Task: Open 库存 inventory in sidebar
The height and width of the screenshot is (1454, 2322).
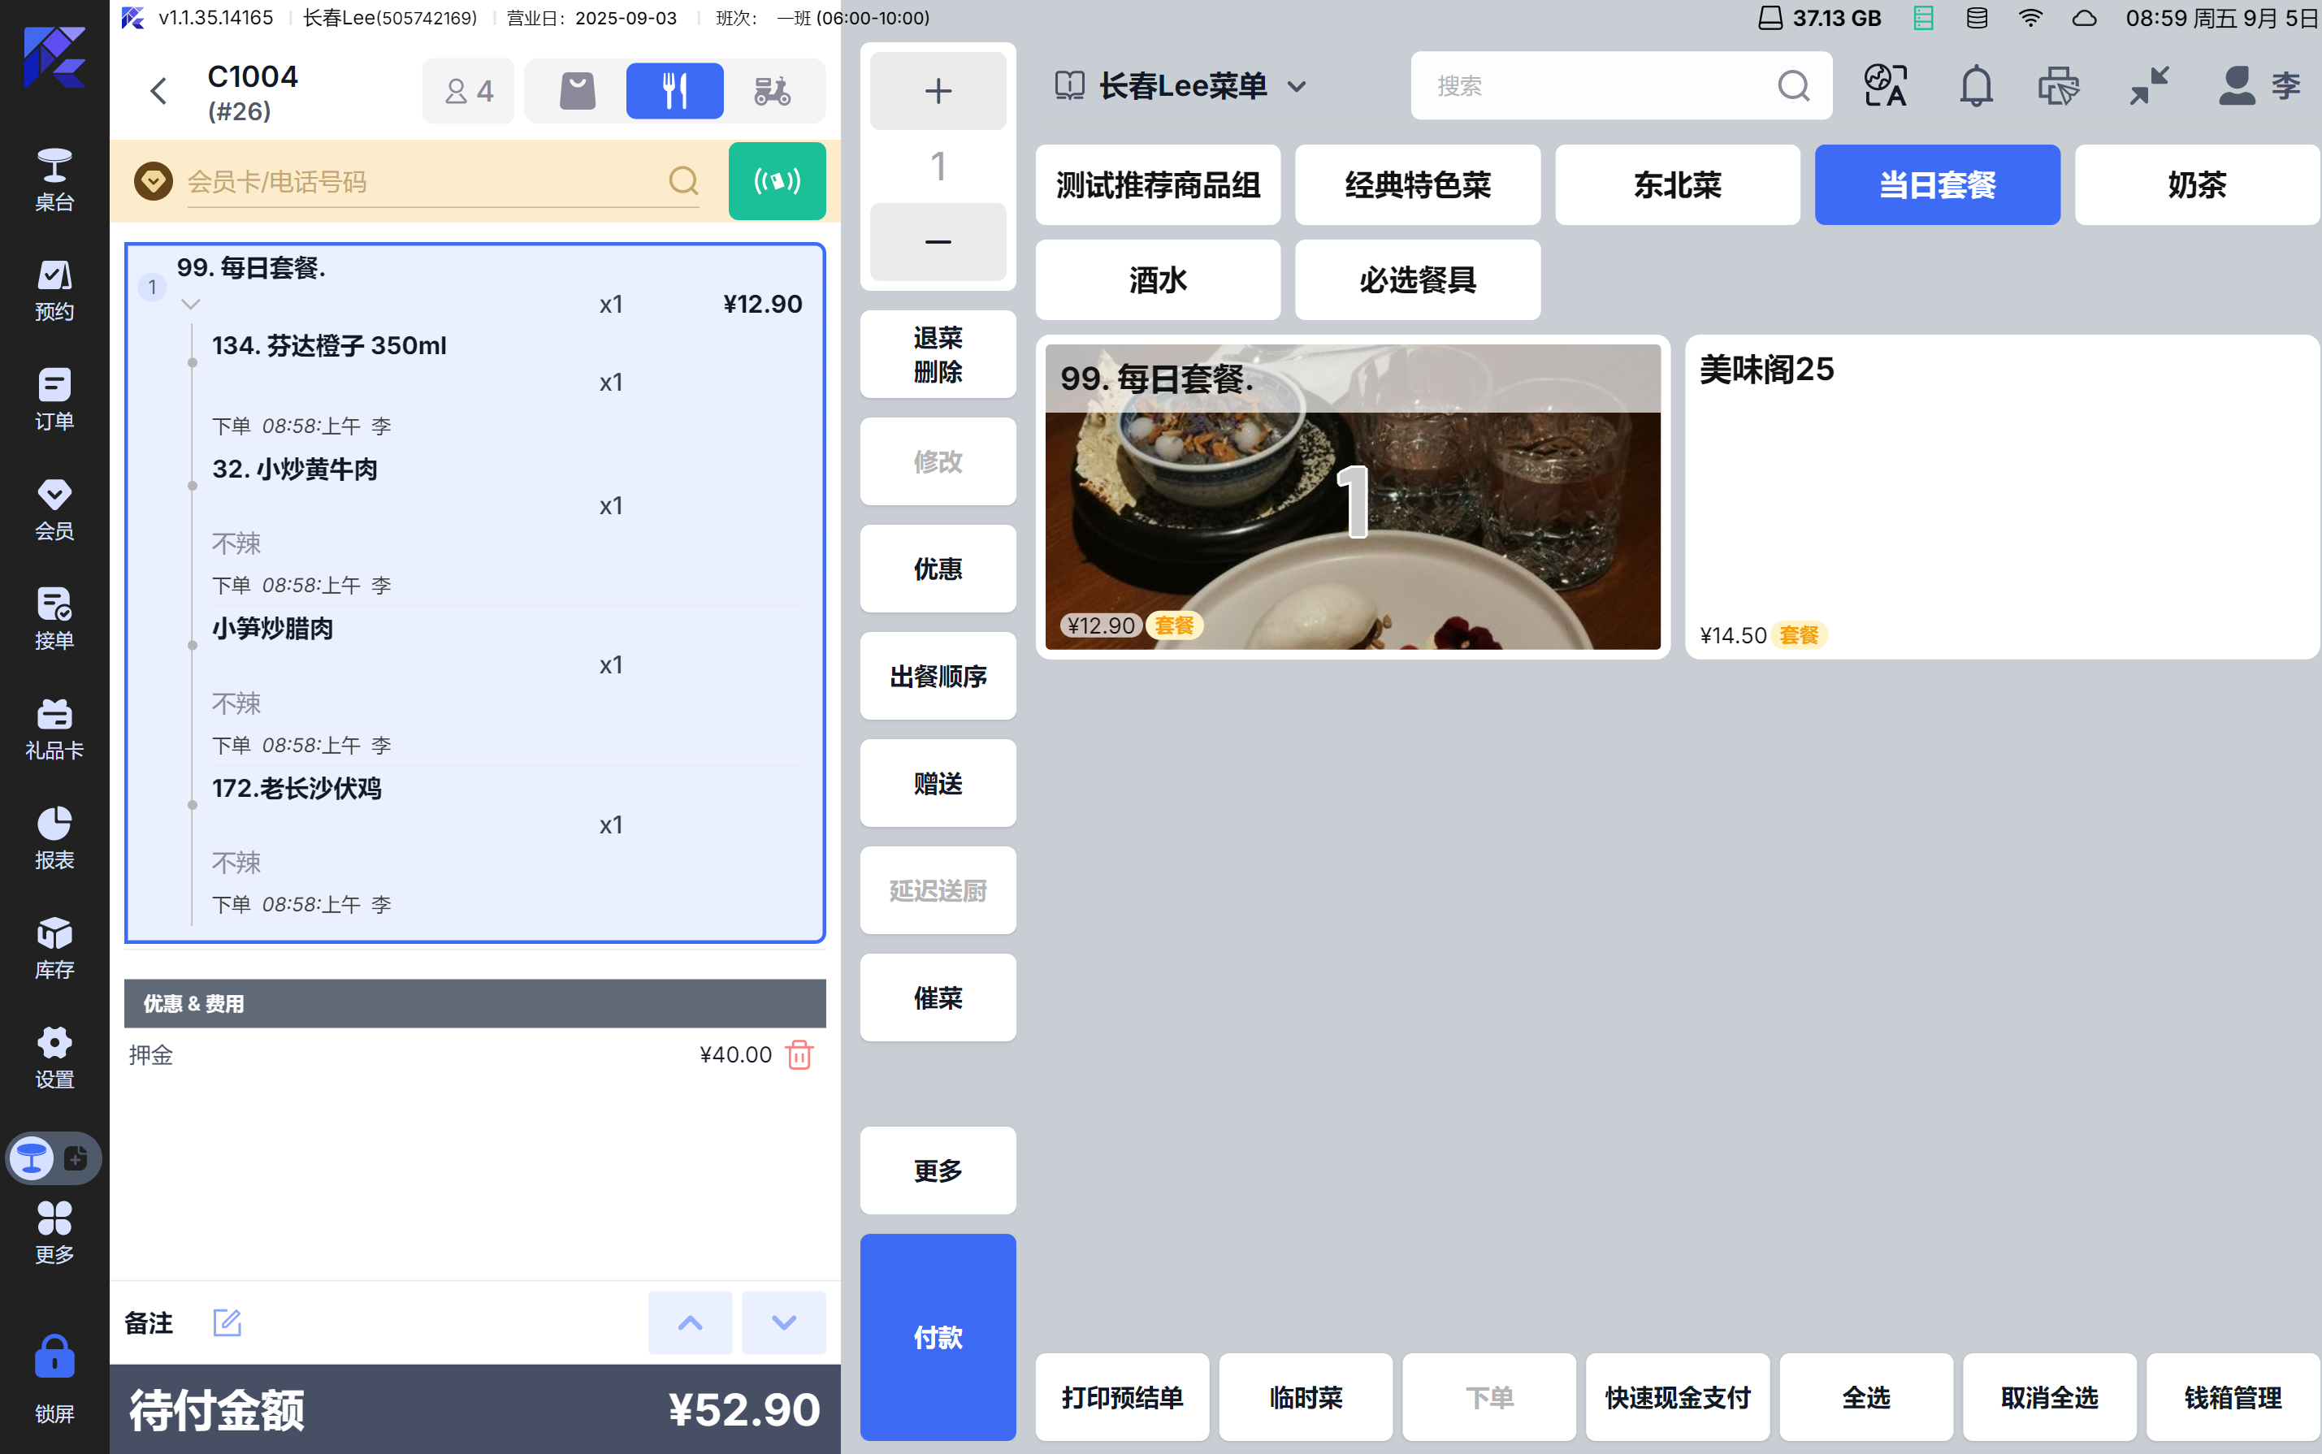Action: coord(54,946)
